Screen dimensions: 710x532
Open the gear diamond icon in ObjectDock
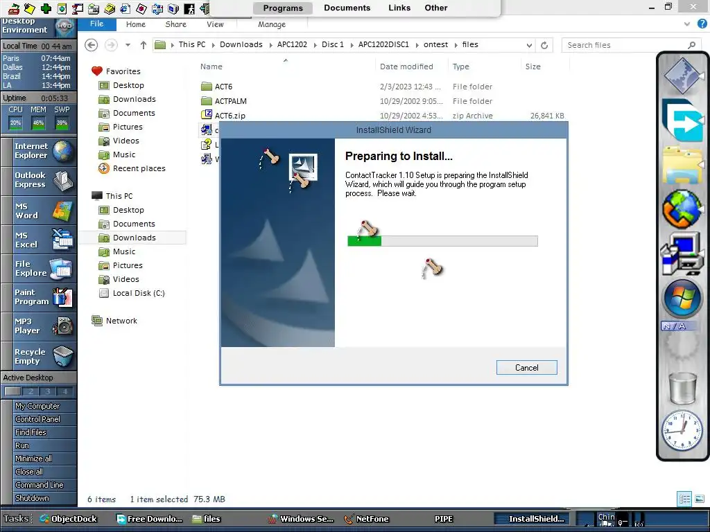pos(682,75)
